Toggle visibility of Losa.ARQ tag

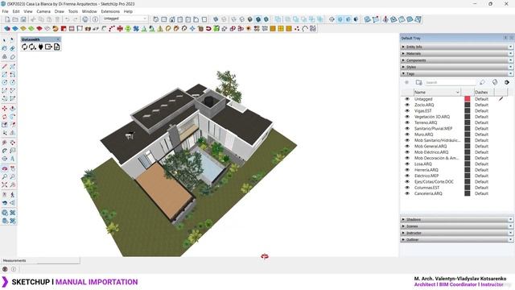tap(407, 164)
